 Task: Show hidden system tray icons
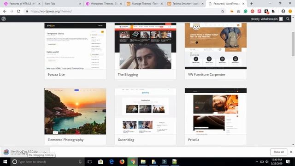[257, 162]
